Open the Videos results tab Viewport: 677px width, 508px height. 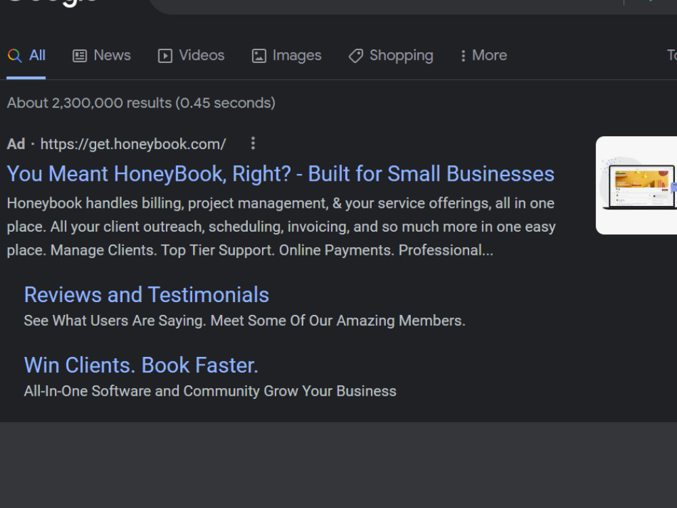(191, 56)
